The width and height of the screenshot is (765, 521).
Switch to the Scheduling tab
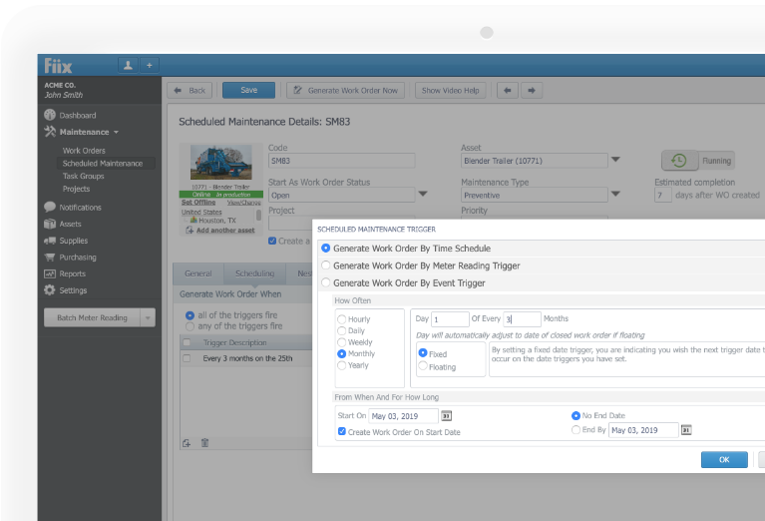[254, 273]
